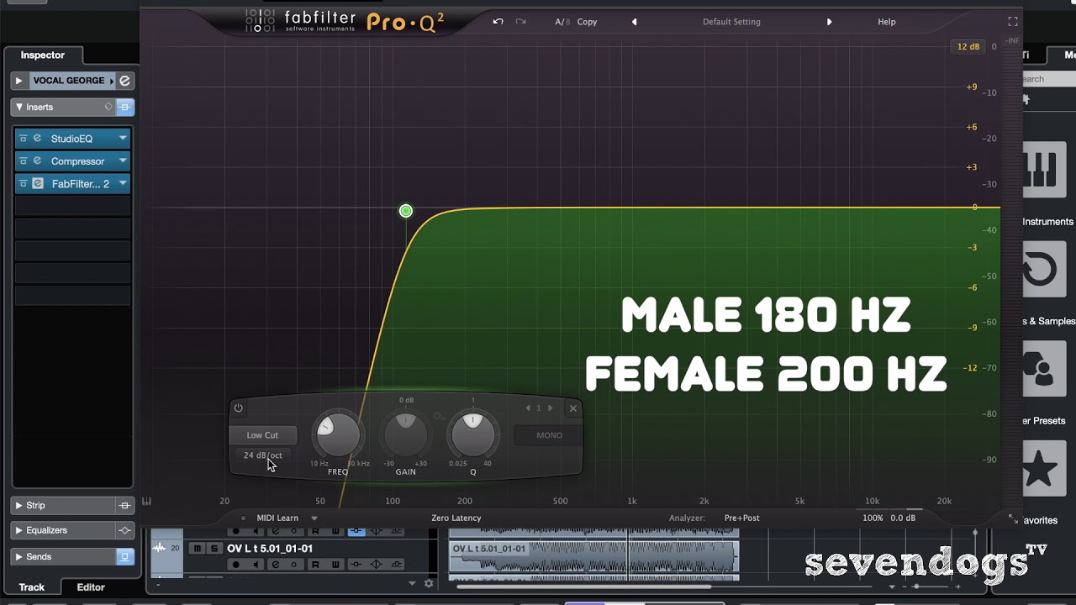Go to next preset with right arrow
The height and width of the screenshot is (605, 1076).
click(829, 22)
